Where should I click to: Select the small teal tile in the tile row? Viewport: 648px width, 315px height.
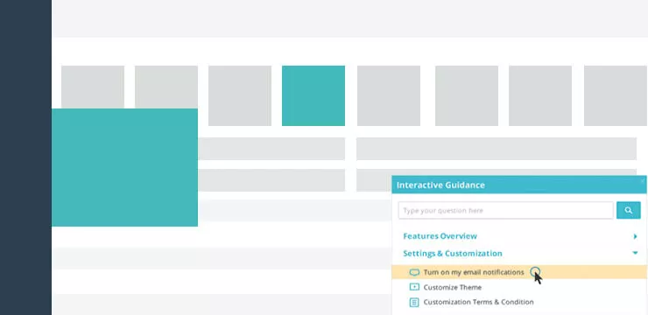click(313, 95)
